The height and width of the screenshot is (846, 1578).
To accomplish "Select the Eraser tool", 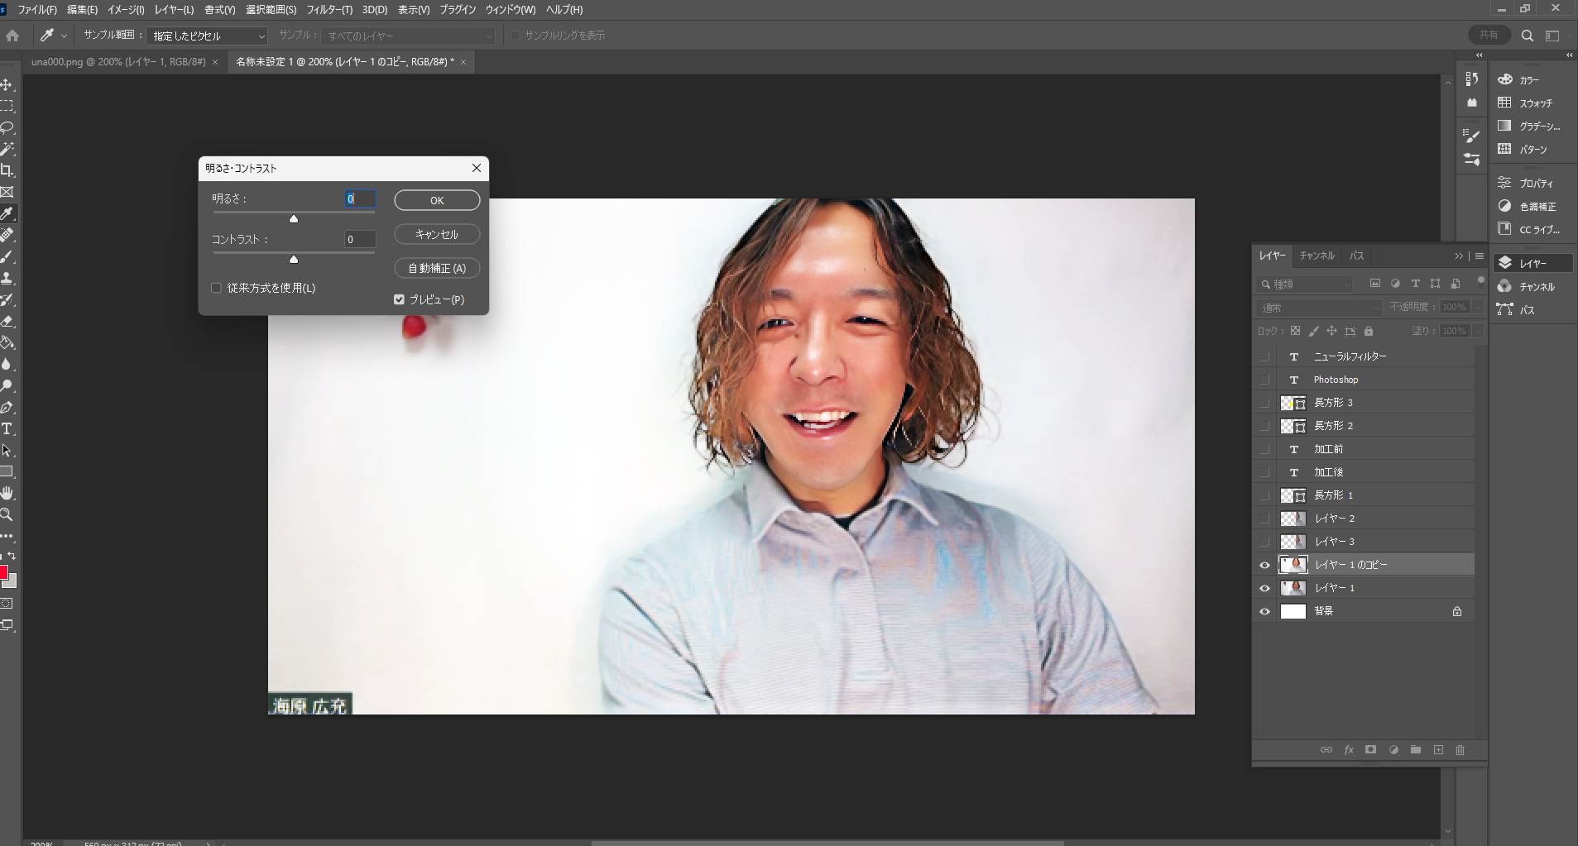I will [x=7, y=321].
